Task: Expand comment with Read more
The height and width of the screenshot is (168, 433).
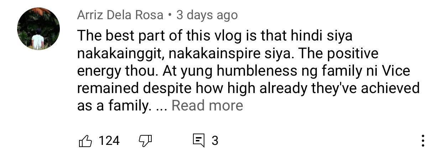Action: 207,106
